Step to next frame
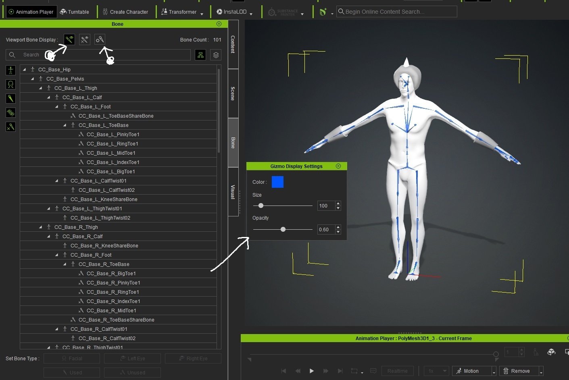The image size is (569, 380). pyautogui.click(x=326, y=371)
